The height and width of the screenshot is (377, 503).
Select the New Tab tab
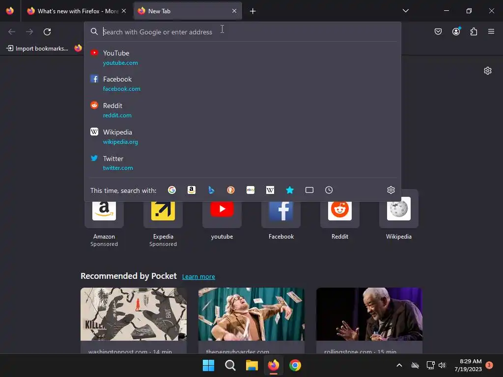coord(188,11)
